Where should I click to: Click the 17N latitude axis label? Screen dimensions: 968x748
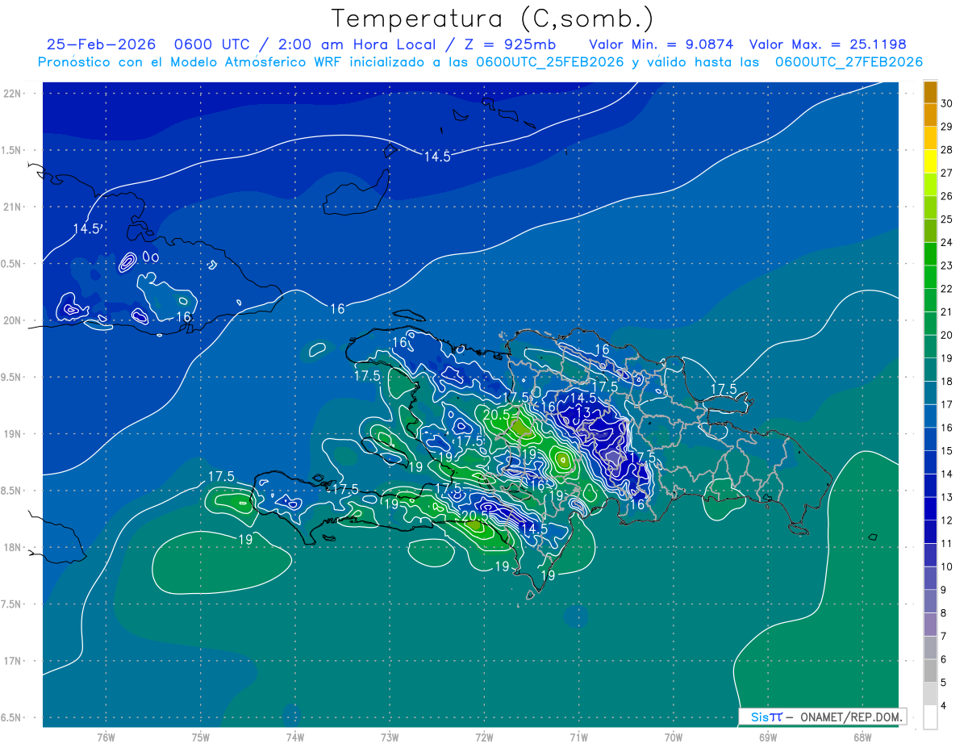tap(14, 661)
